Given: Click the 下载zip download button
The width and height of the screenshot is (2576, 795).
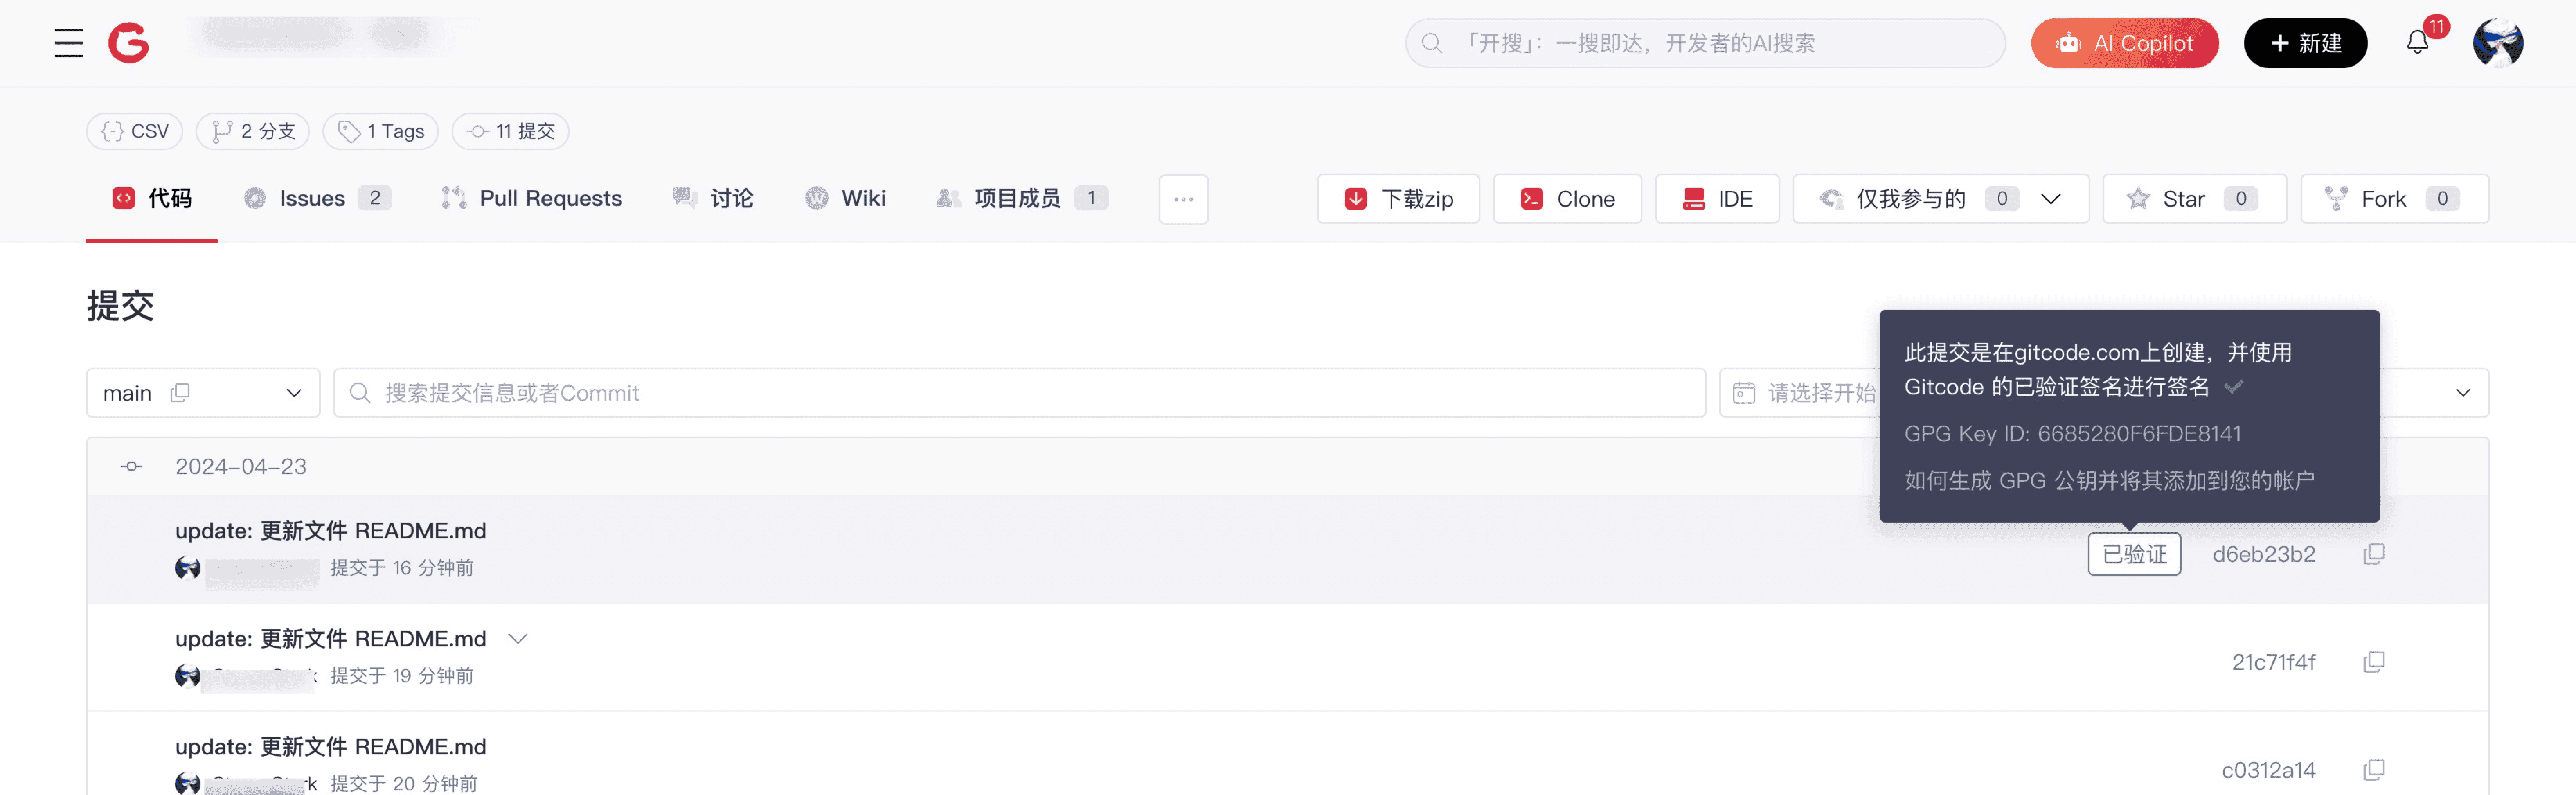Looking at the screenshot, I should point(1398,199).
